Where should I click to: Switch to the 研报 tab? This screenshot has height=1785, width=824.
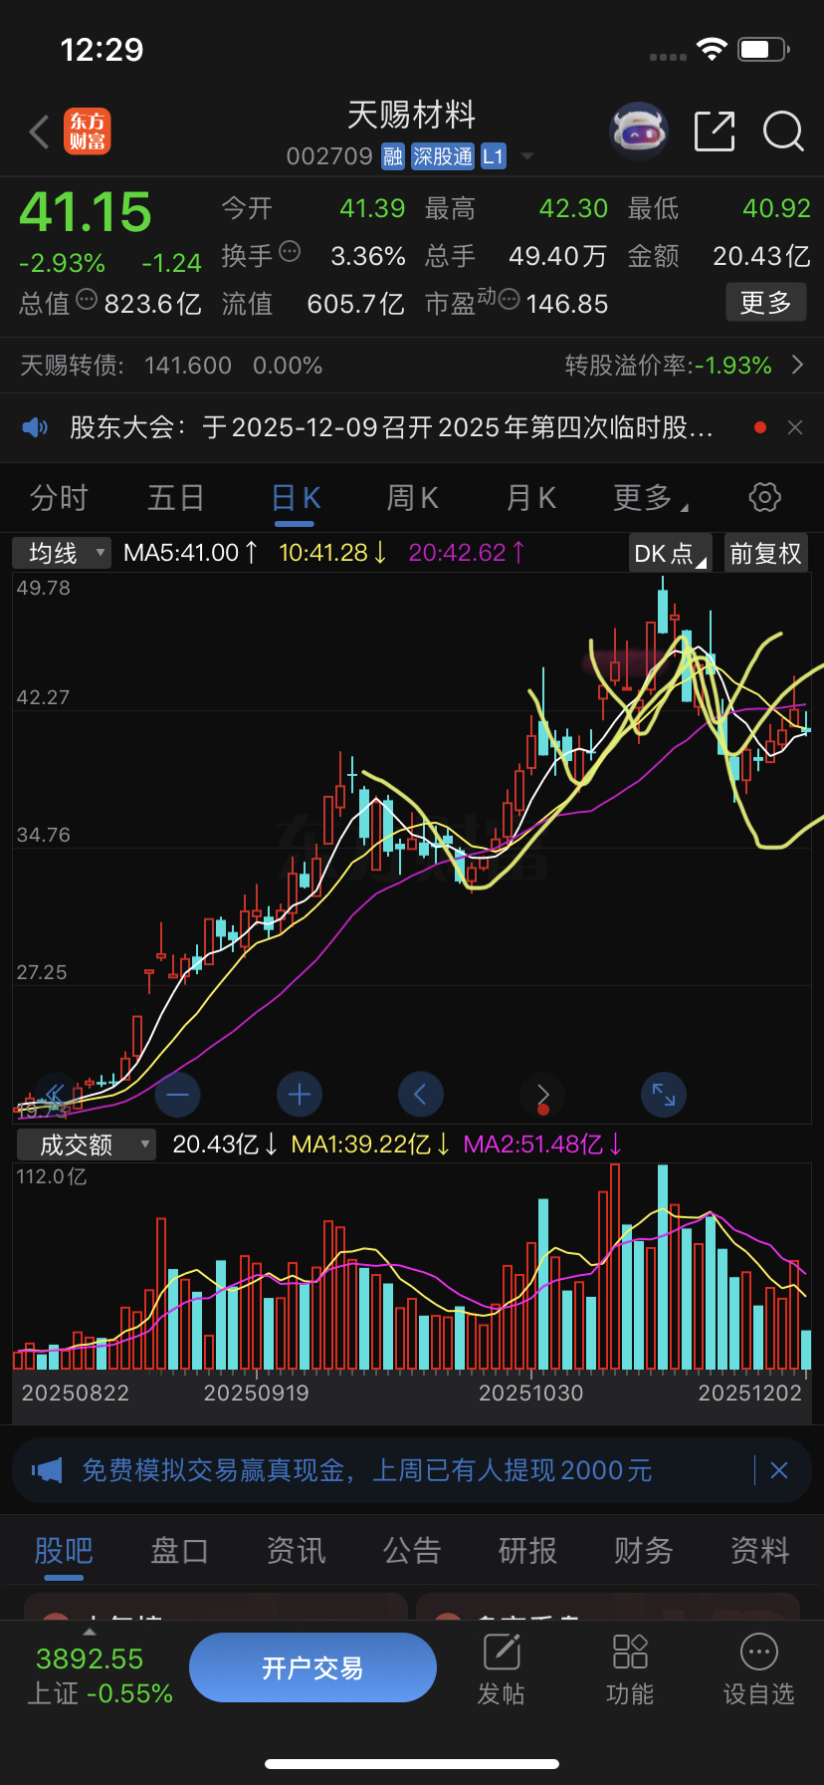click(x=527, y=1551)
